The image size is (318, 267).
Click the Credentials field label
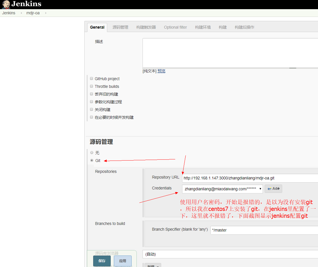162,188
